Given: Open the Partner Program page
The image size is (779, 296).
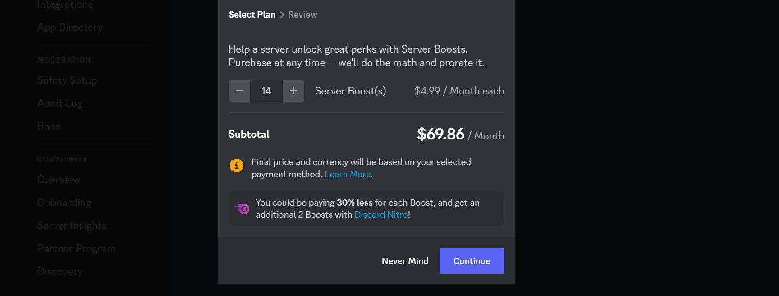Looking at the screenshot, I should 76,248.
